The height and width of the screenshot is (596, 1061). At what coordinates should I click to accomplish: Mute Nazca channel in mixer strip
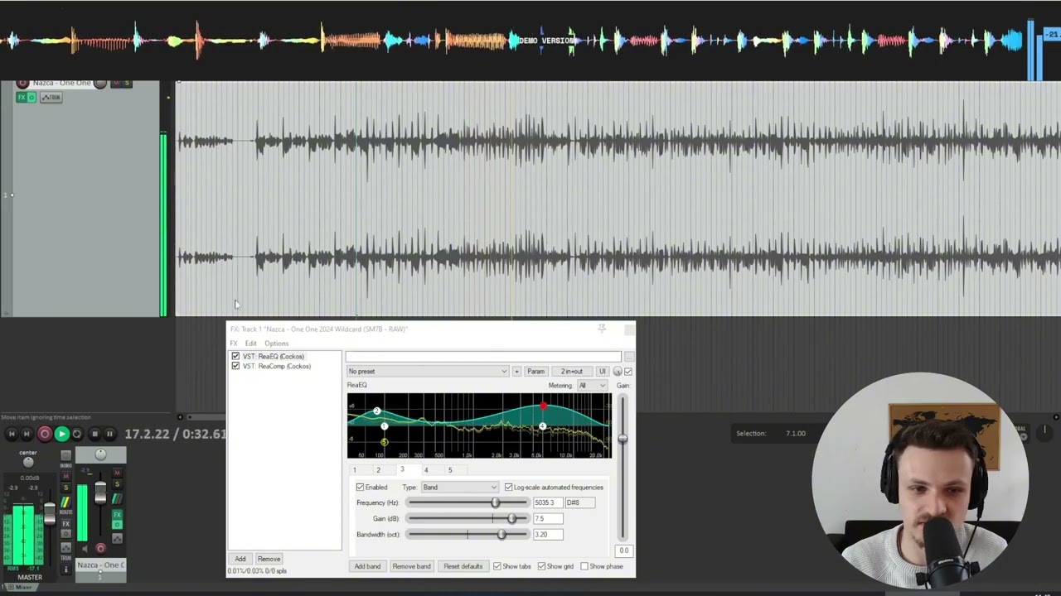click(x=117, y=473)
